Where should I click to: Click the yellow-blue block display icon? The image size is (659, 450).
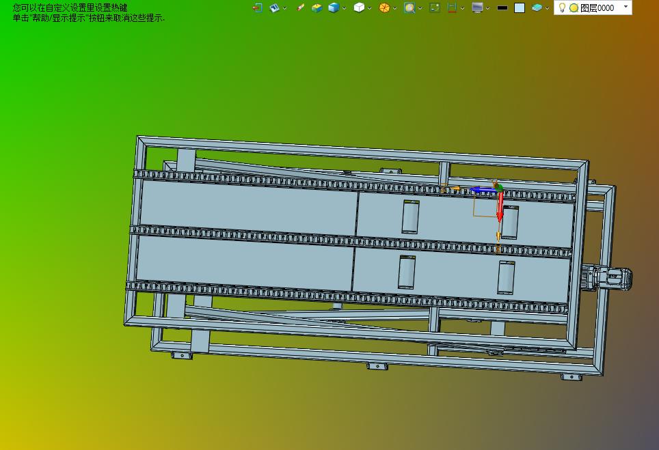317,8
